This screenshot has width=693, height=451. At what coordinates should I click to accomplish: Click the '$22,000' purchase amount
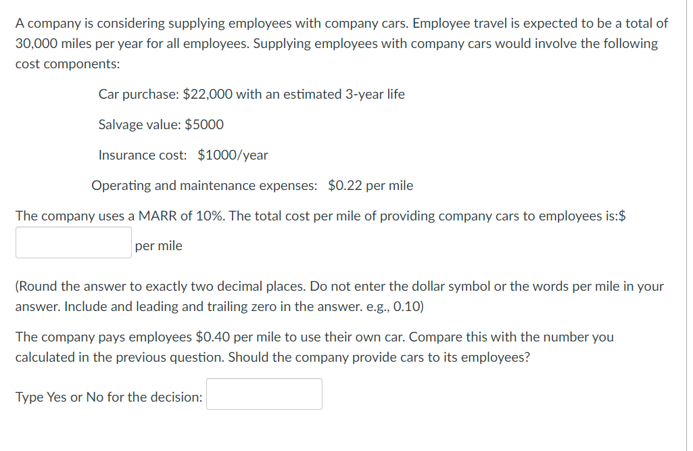point(208,94)
